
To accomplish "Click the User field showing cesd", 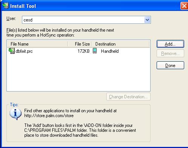I will point(86,20).
